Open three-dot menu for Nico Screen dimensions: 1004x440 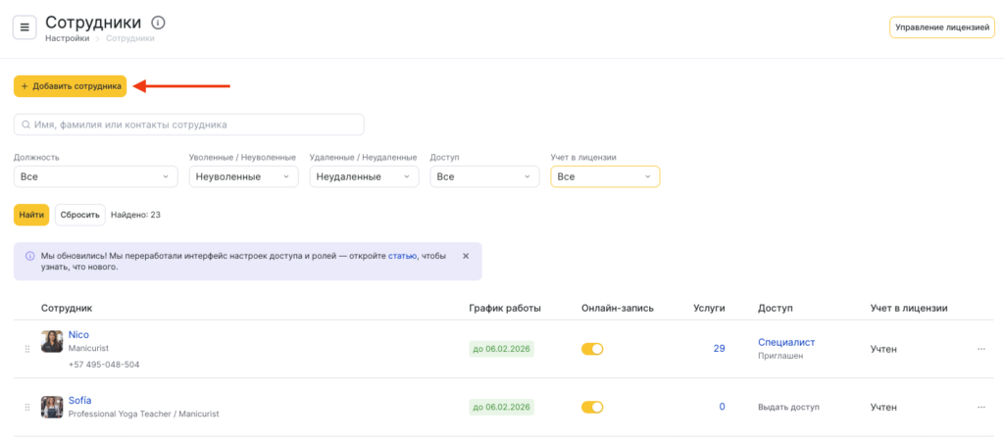[980, 349]
